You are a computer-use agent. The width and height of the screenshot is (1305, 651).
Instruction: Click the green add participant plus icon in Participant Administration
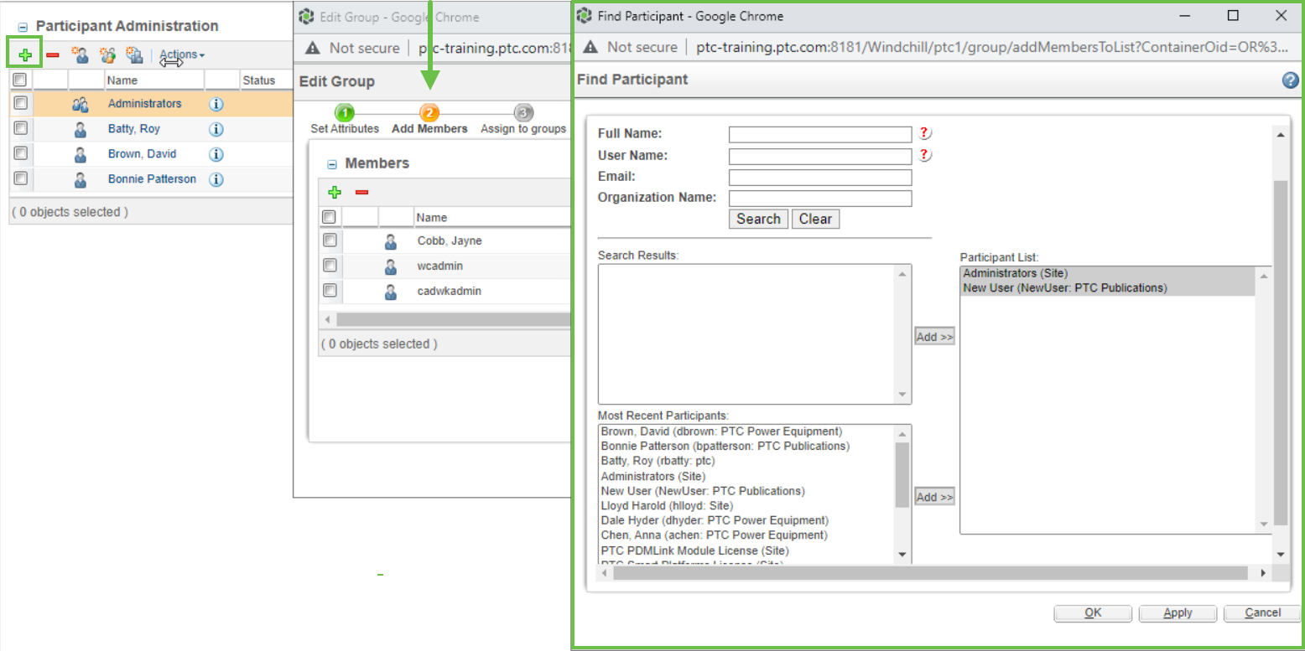[26, 55]
